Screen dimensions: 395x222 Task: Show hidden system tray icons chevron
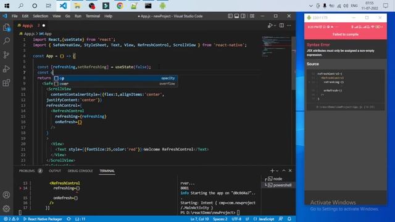(x=311, y=6)
